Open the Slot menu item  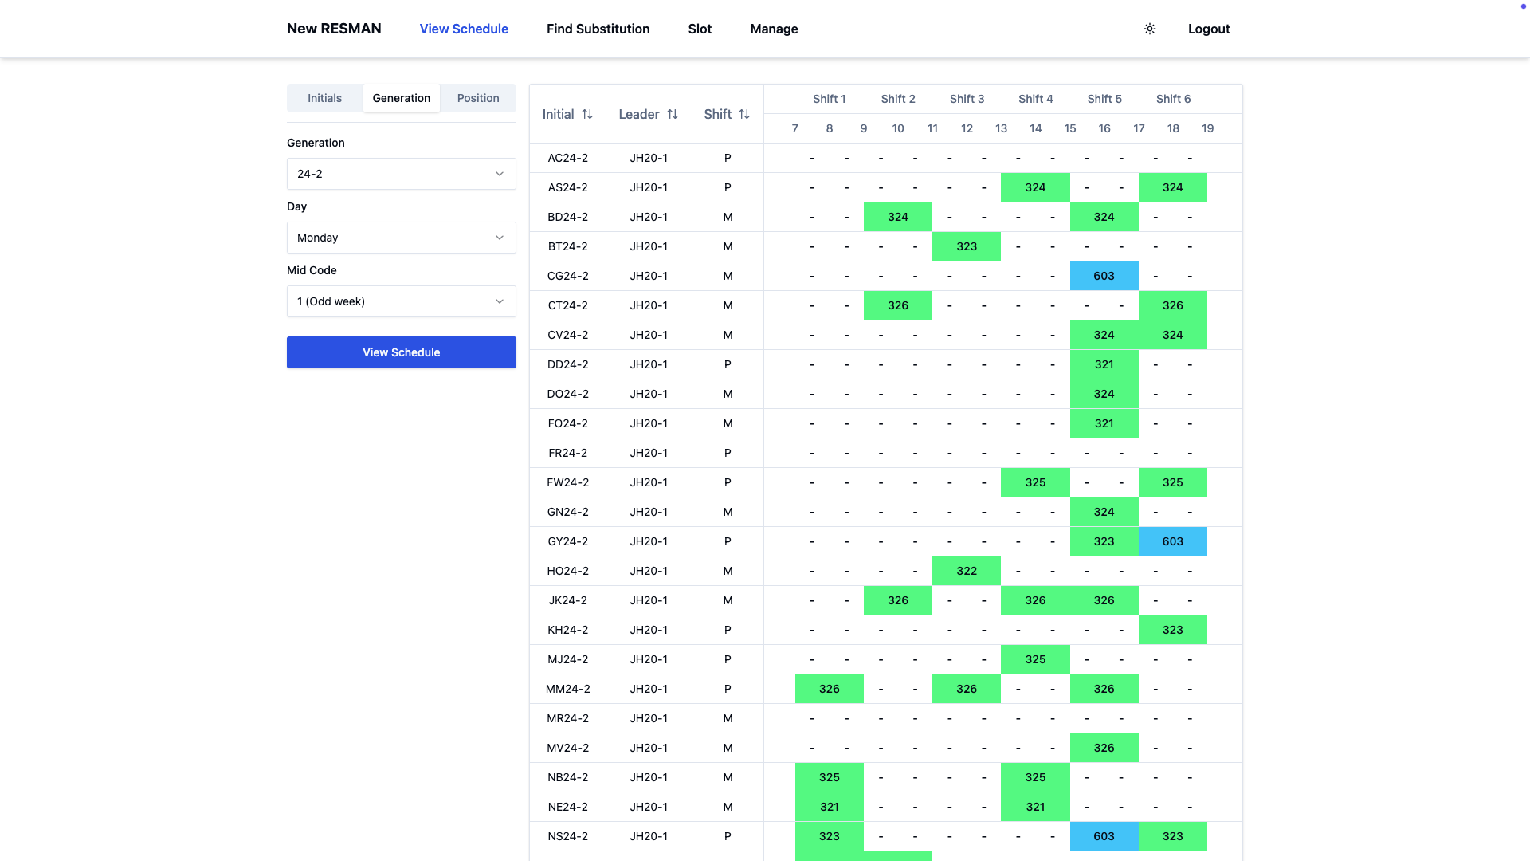[x=700, y=29]
